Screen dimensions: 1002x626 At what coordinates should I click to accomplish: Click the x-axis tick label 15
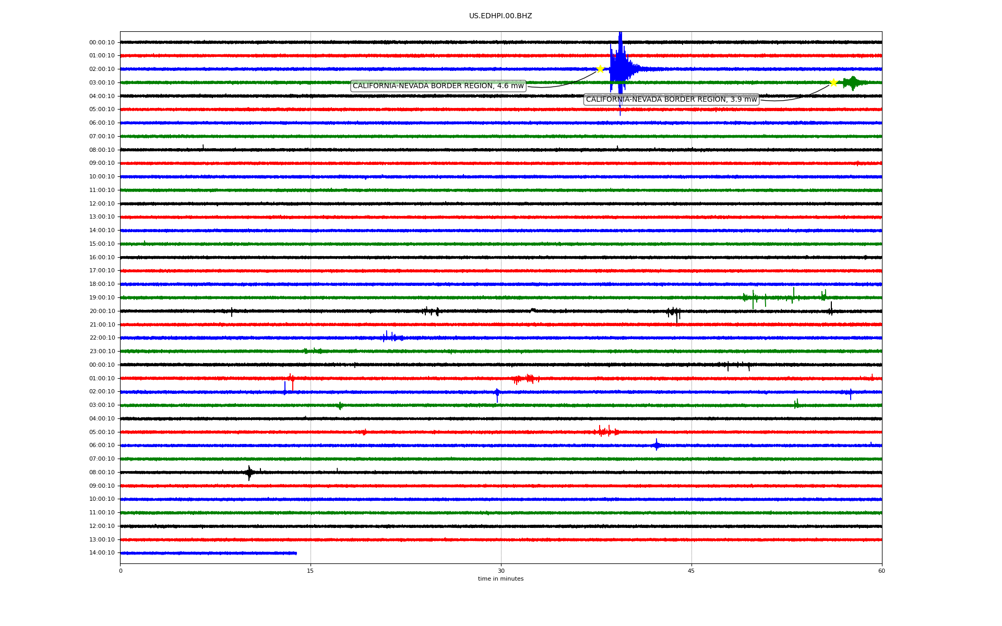311,571
